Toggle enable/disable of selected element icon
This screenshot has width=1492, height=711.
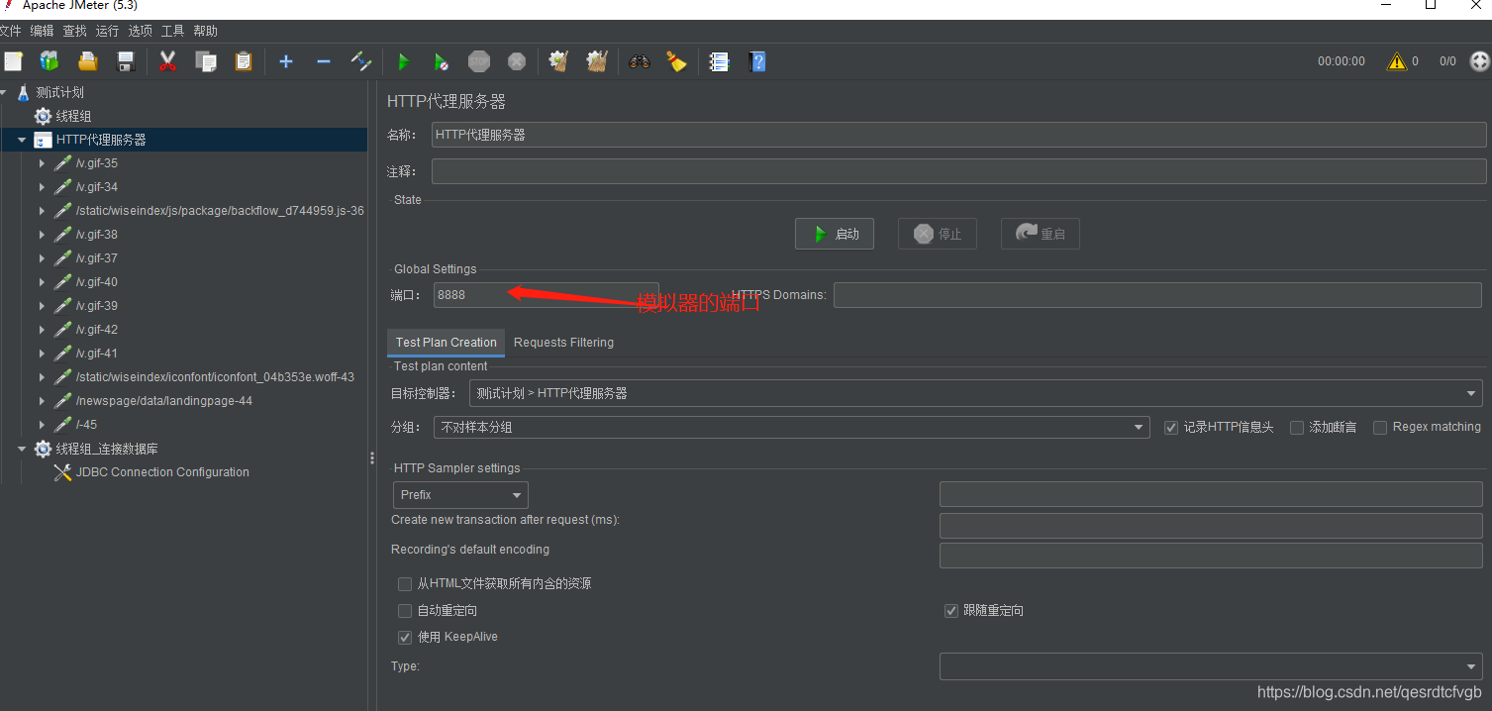[x=361, y=61]
